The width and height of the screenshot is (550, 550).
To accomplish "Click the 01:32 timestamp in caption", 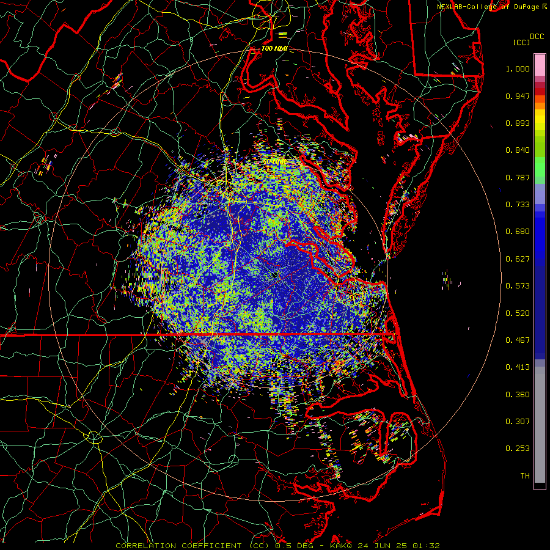I will point(426,546).
